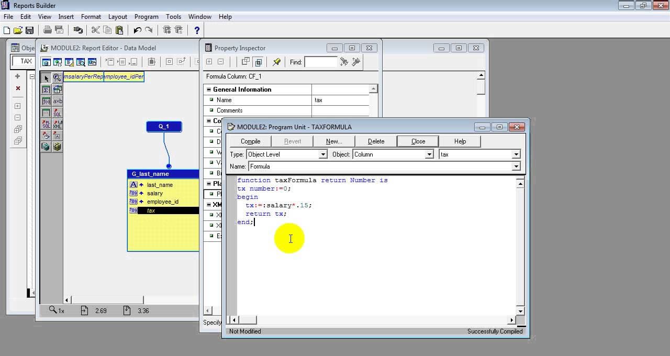Click the Save icon in the main toolbar
This screenshot has width=670, height=356.
(30, 30)
